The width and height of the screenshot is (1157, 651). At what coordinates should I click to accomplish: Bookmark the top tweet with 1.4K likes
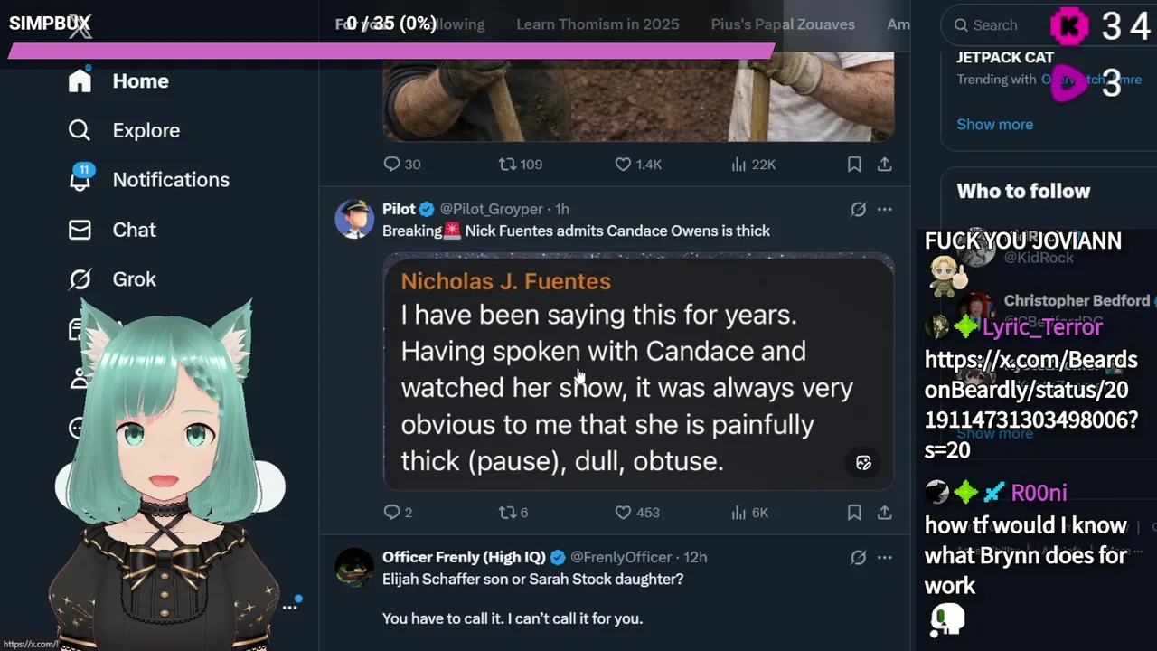pyautogui.click(x=854, y=165)
